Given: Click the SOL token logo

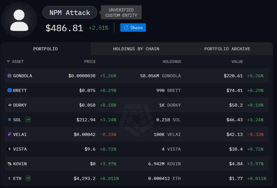Looking at the screenshot, I should click(10, 120).
